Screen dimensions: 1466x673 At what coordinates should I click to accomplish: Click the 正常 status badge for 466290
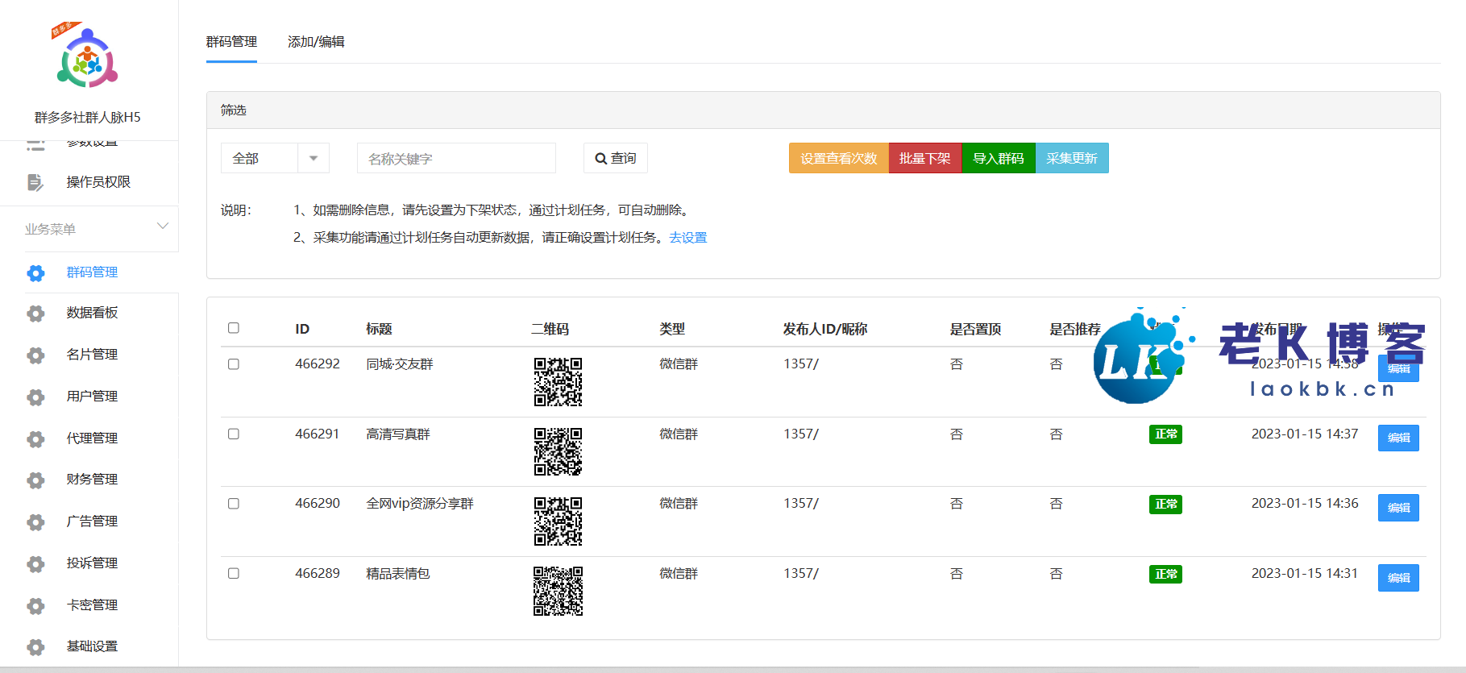click(1165, 505)
